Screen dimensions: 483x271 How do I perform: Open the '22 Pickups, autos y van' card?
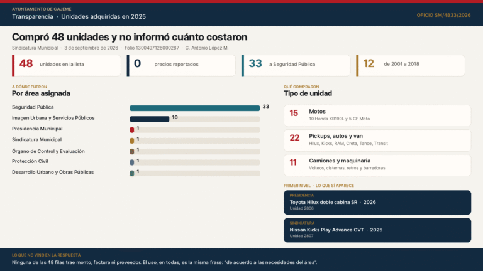(x=377, y=141)
